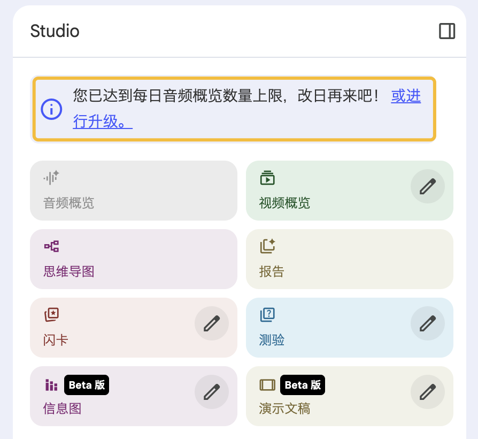Click the info icon in the warning banner
The image size is (478, 439).
tap(52, 109)
